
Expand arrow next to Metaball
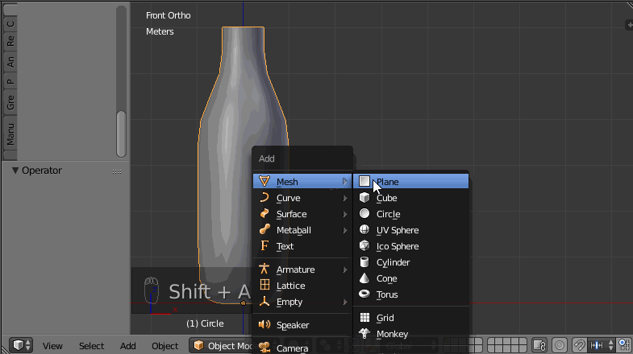[345, 230]
